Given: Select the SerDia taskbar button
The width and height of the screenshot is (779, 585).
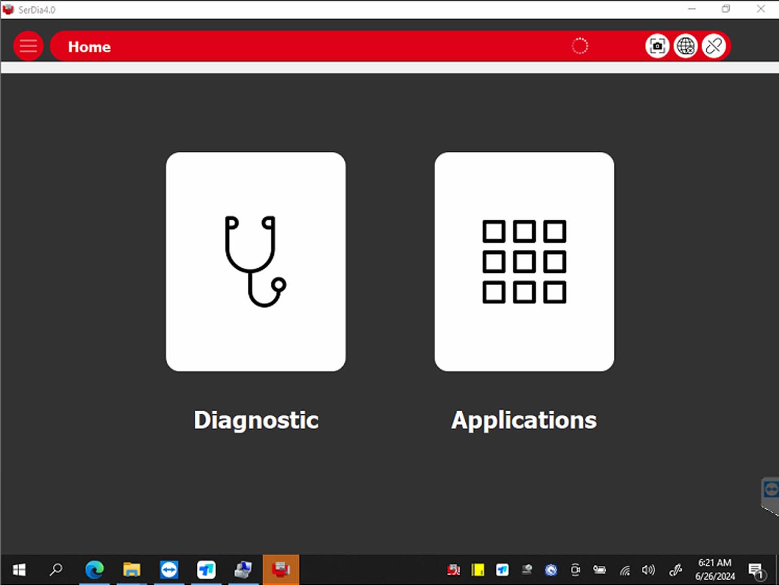Looking at the screenshot, I should click(280, 570).
